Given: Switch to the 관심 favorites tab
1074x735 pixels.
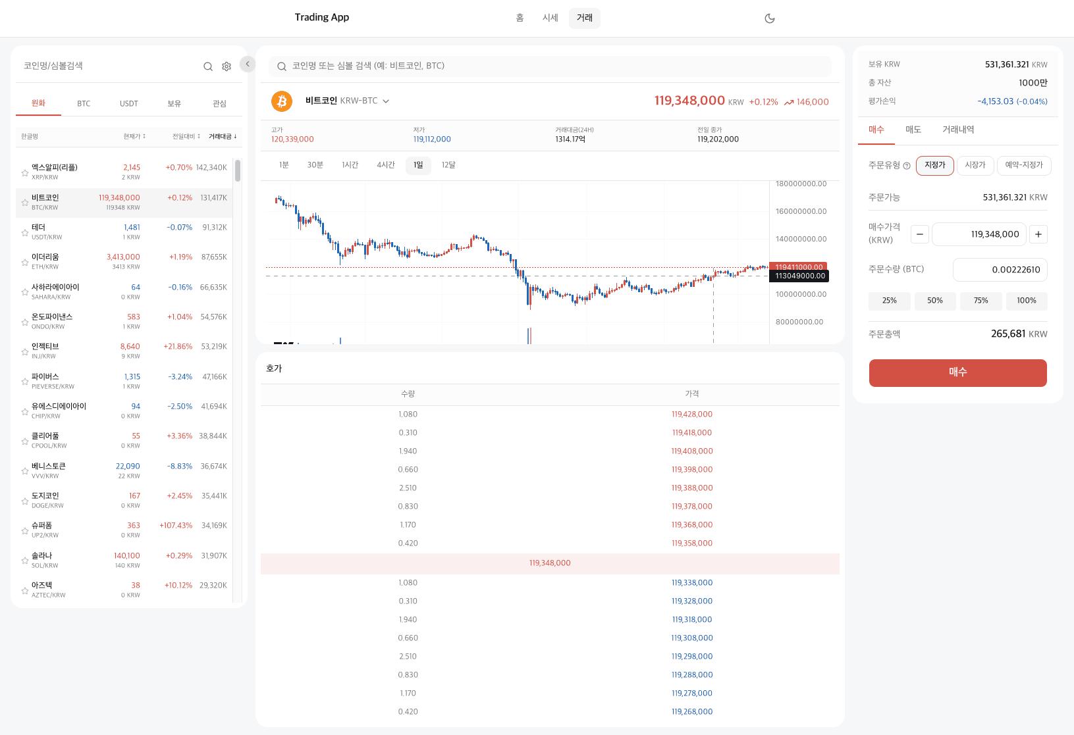Looking at the screenshot, I should click(219, 103).
